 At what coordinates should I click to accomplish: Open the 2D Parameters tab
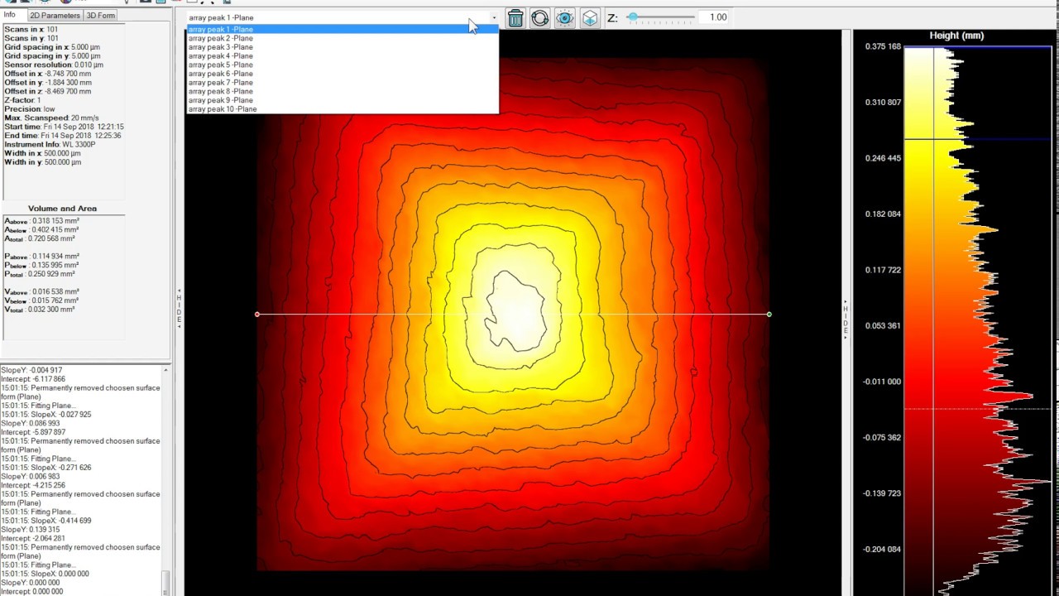55,15
